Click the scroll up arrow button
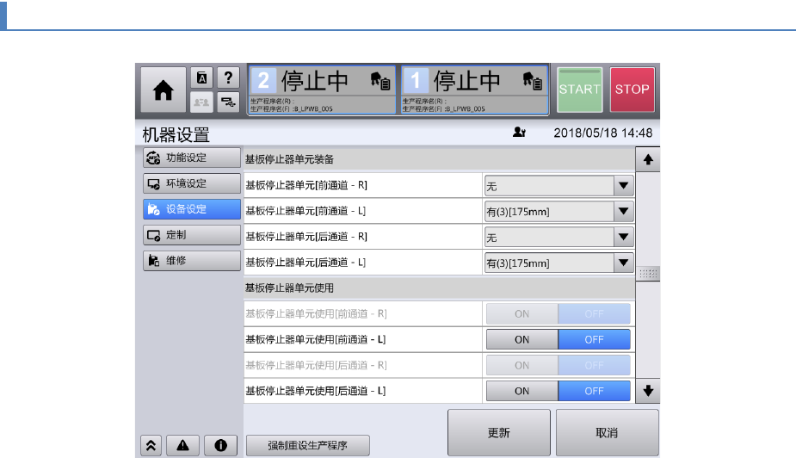This screenshot has height=458, width=796. (648, 159)
